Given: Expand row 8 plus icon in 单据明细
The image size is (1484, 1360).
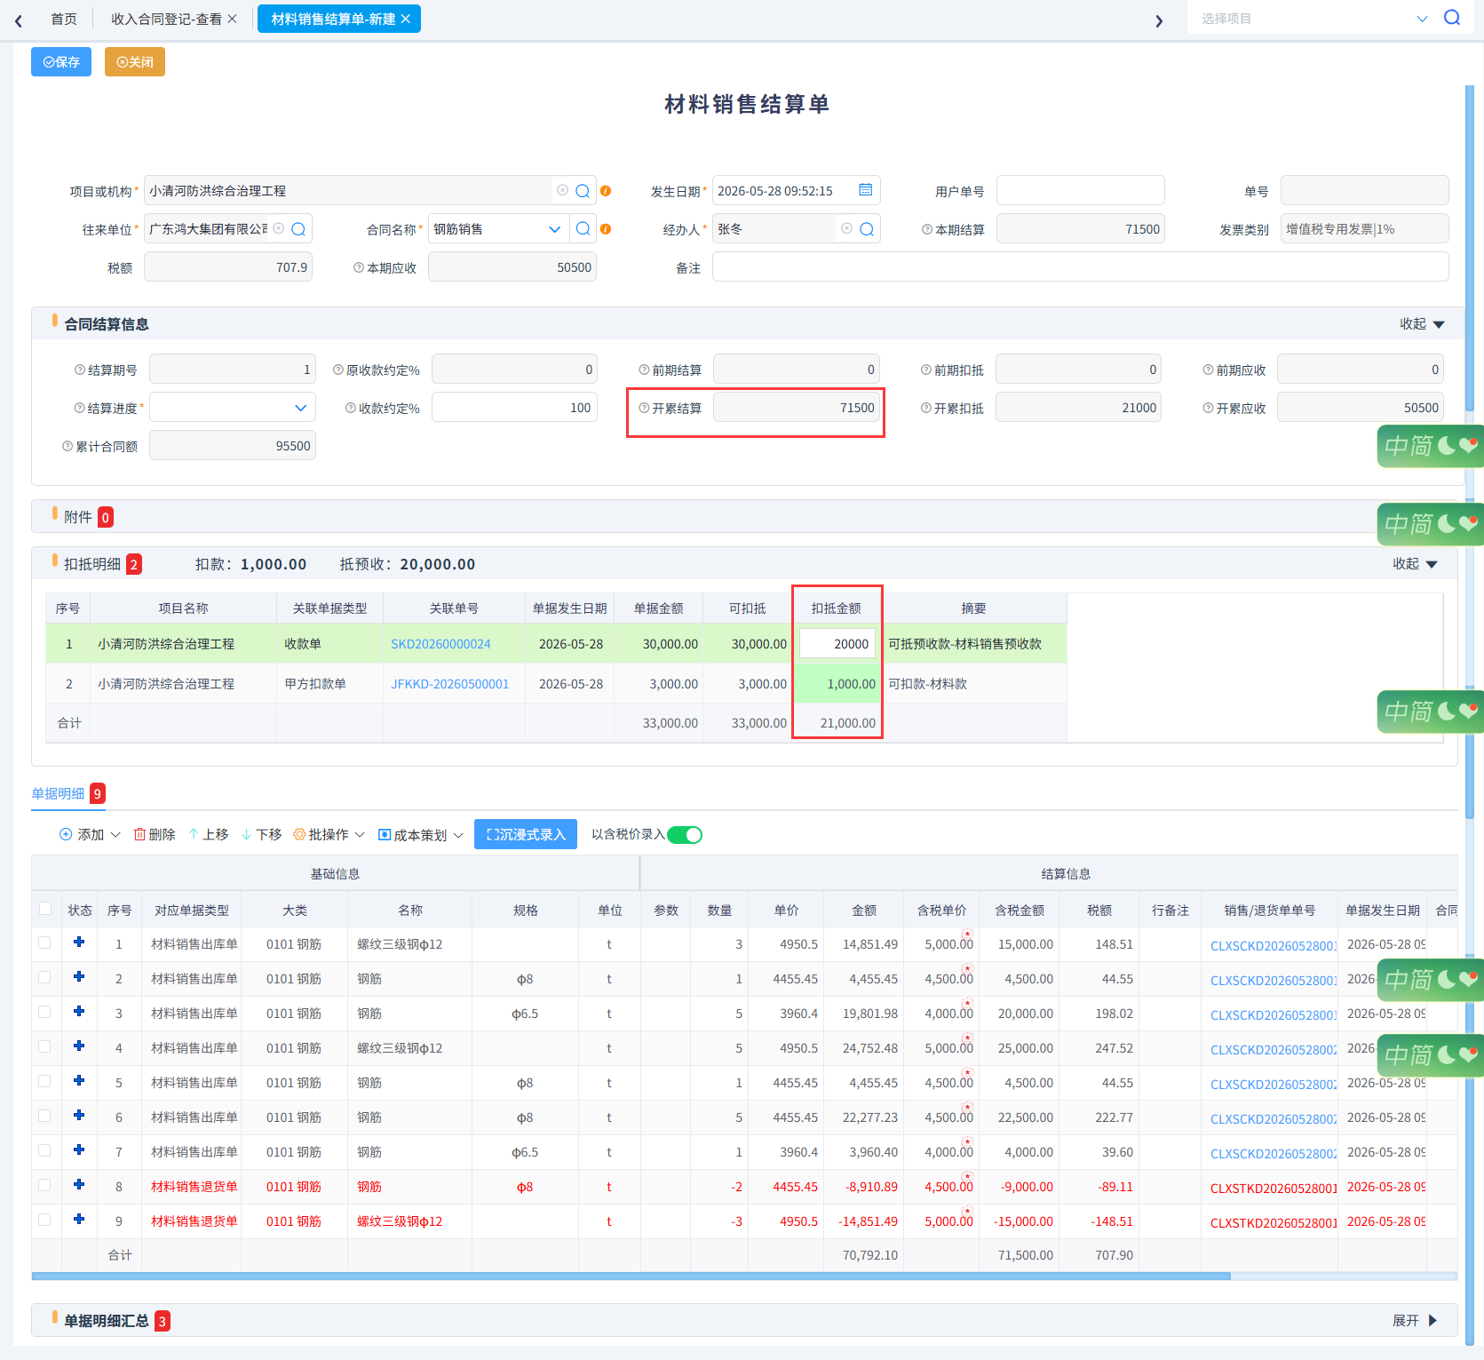Looking at the screenshot, I should [x=79, y=1184].
